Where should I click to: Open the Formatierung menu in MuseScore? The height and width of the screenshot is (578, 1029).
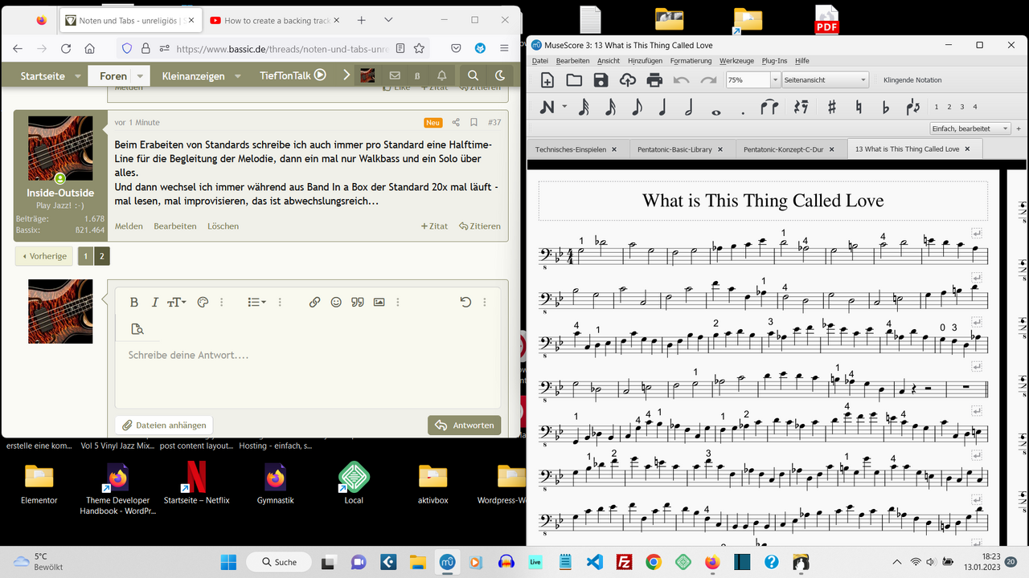click(x=691, y=61)
